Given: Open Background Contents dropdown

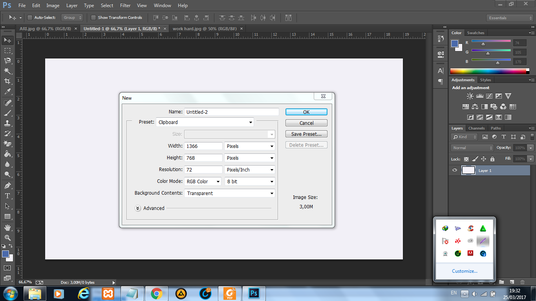Looking at the screenshot, I should (x=230, y=193).
